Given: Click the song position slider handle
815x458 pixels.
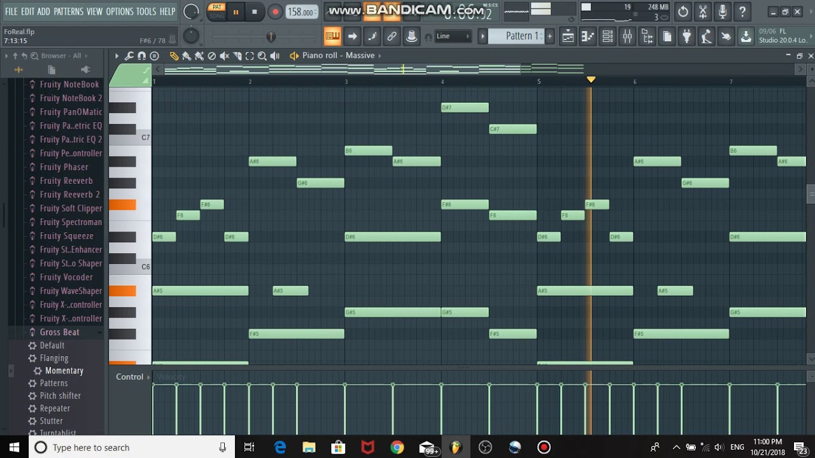Looking at the screenshot, I should (271, 37).
